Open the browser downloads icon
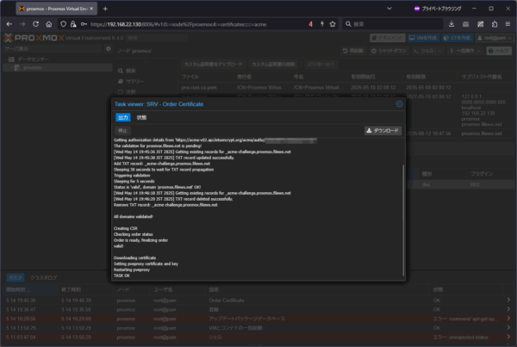 pyautogui.click(x=452, y=24)
